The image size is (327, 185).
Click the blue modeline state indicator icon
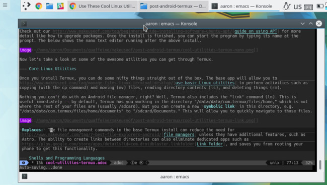pyautogui.click(x=24, y=163)
